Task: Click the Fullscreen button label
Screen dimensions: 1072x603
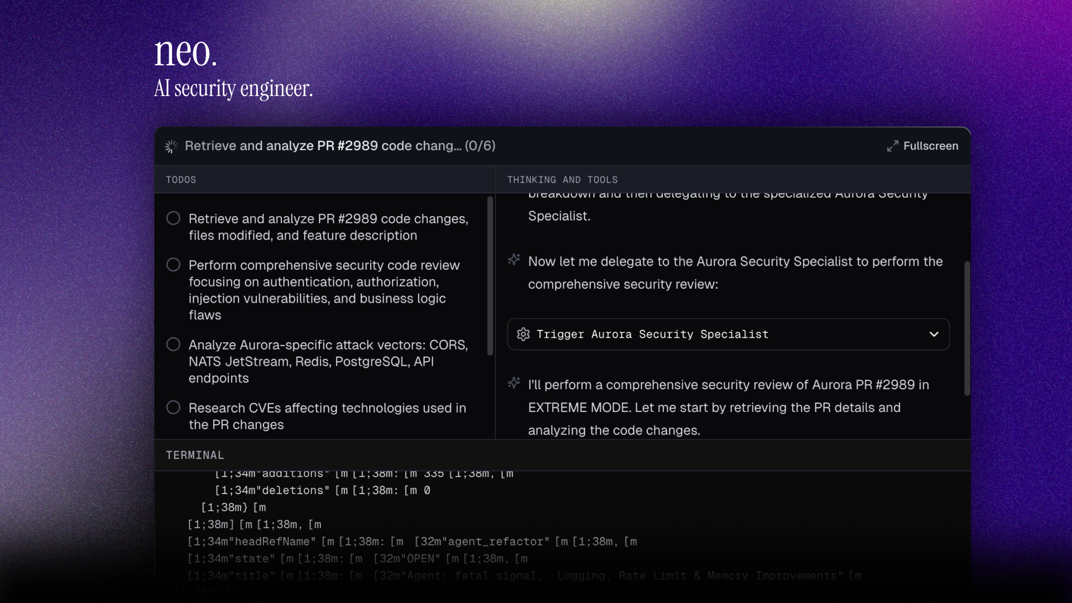Action: click(931, 146)
